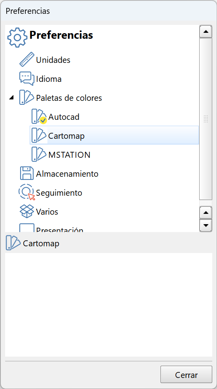Click the Preferencias gear icon
The image size is (217, 389).
[17, 38]
